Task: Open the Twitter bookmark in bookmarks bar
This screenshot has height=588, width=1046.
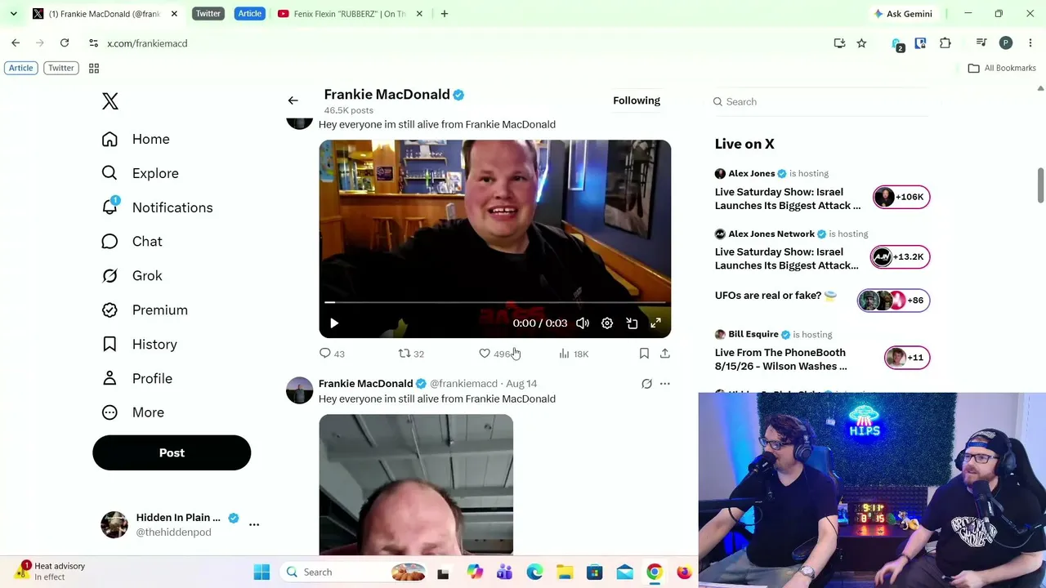Action: (61, 68)
